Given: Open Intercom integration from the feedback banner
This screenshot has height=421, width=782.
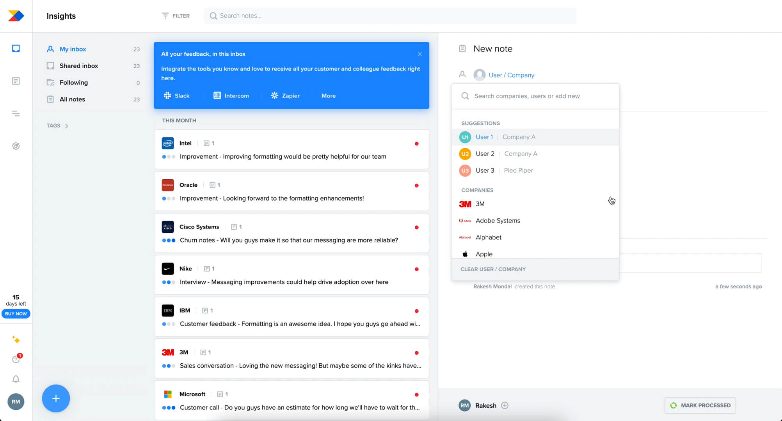Looking at the screenshot, I should (x=231, y=96).
